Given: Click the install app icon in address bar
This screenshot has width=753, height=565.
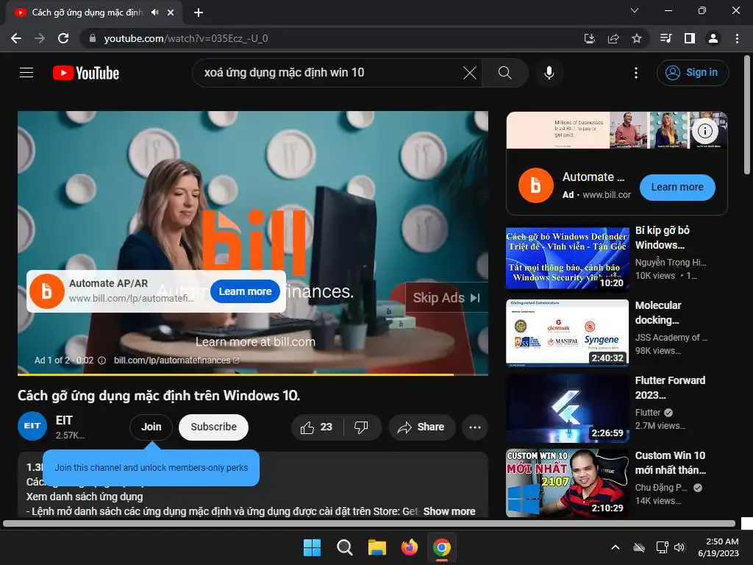Looking at the screenshot, I should 589,38.
